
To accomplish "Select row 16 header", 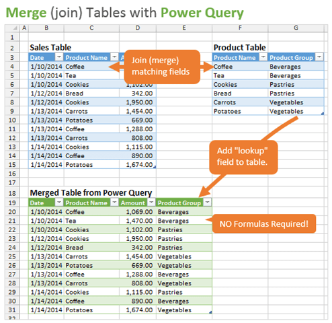I will tap(12, 174).
